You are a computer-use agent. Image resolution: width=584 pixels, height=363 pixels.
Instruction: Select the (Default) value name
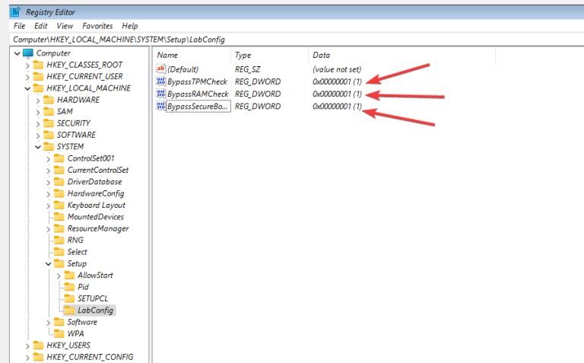click(182, 69)
